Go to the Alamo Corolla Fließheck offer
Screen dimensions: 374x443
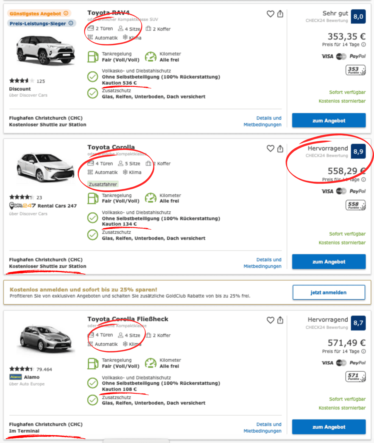click(x=329, y=427)
